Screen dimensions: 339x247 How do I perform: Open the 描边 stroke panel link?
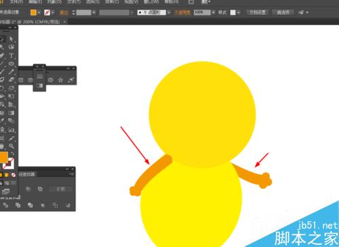coord(64,13)
